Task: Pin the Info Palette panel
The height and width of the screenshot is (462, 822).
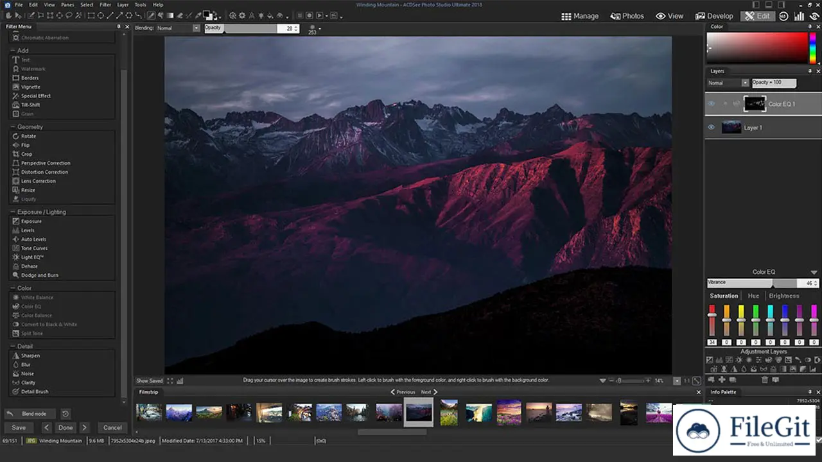Action: click(x=810, y=391)
